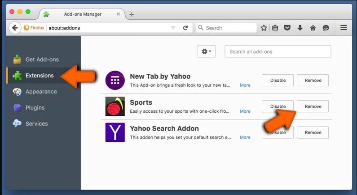Click the Sports extension title
357x195 pixels.
click(141, 102)
